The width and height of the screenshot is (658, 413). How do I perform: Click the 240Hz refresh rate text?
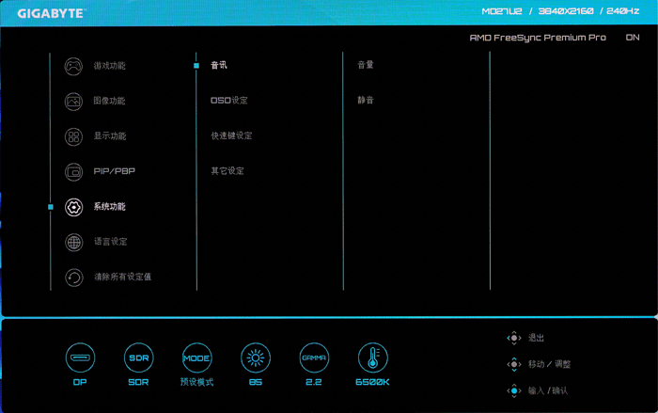[622, 11]
